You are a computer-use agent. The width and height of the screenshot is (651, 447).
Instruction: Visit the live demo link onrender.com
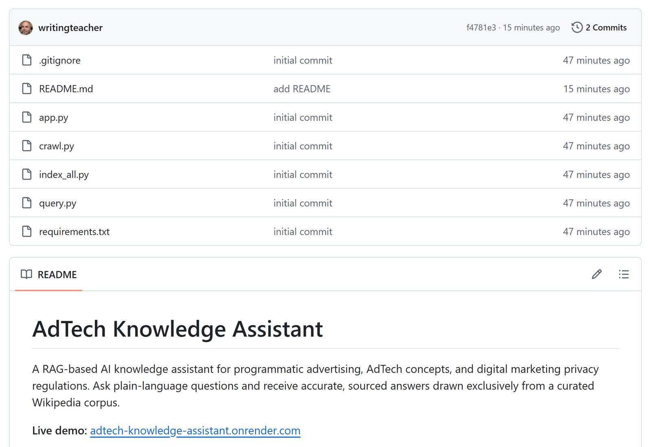195,430
